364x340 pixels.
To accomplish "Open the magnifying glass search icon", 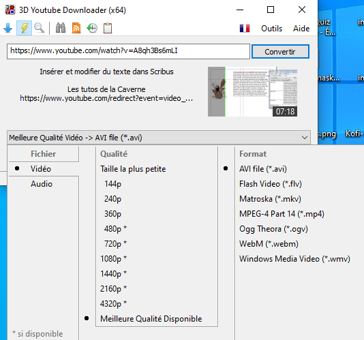I will click(39, 28).
